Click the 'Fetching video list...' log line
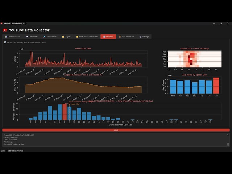The height and width of the screenshot is (174, 232). [11, 137]
